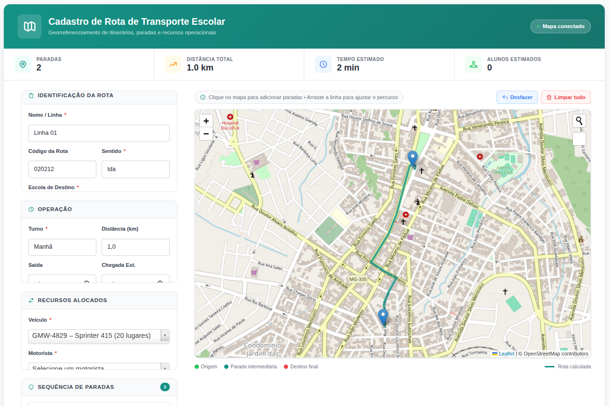Open the Veículo dropdown GMW-4829 Sprinter

pyautogui.click(x=99, y=336)
